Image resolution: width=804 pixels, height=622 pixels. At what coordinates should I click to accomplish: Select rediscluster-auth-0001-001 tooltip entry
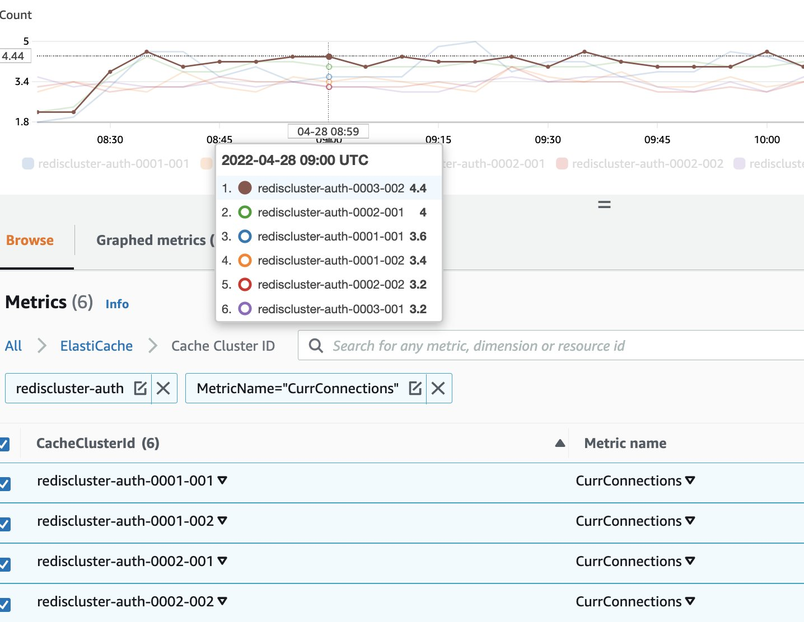pyautogui.click(x=329, y=237)
